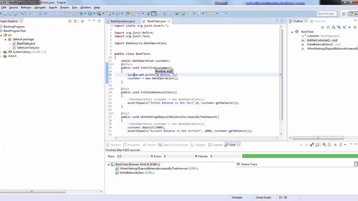Toggle Hide Static Members in Outline
This screenshot has height=201, width=358.
click(345, 27)
